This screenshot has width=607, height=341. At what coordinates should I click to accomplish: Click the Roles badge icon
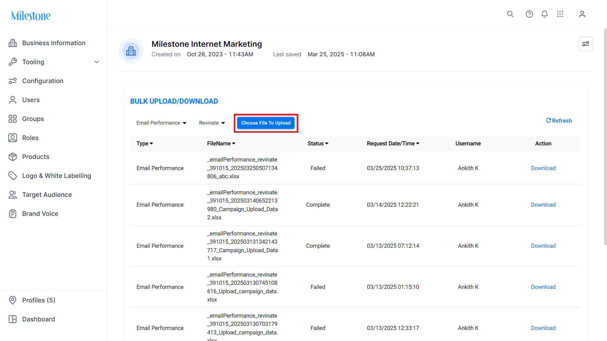coord(13,138)
